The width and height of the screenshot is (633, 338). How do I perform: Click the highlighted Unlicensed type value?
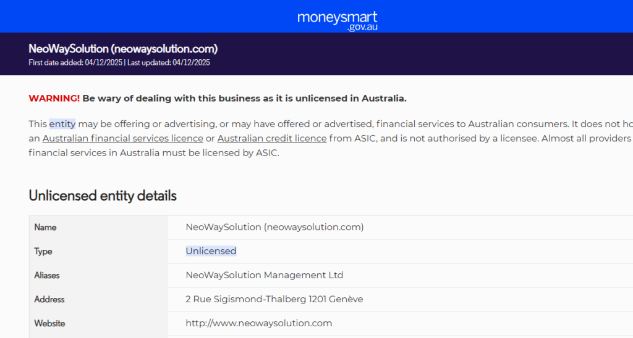211,251
